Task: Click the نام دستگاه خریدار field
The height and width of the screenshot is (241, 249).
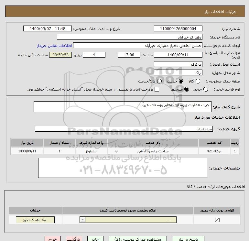Action: pyautogui.click(x=130, y=37)
